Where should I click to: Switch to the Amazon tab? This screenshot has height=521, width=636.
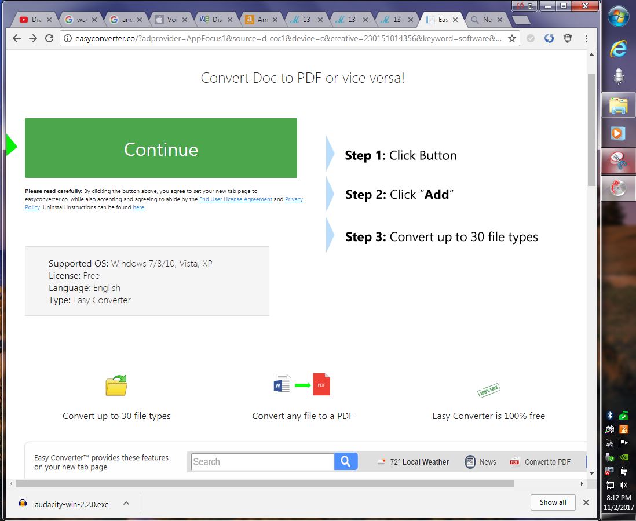pyautogui.click(x=261, y=20)
